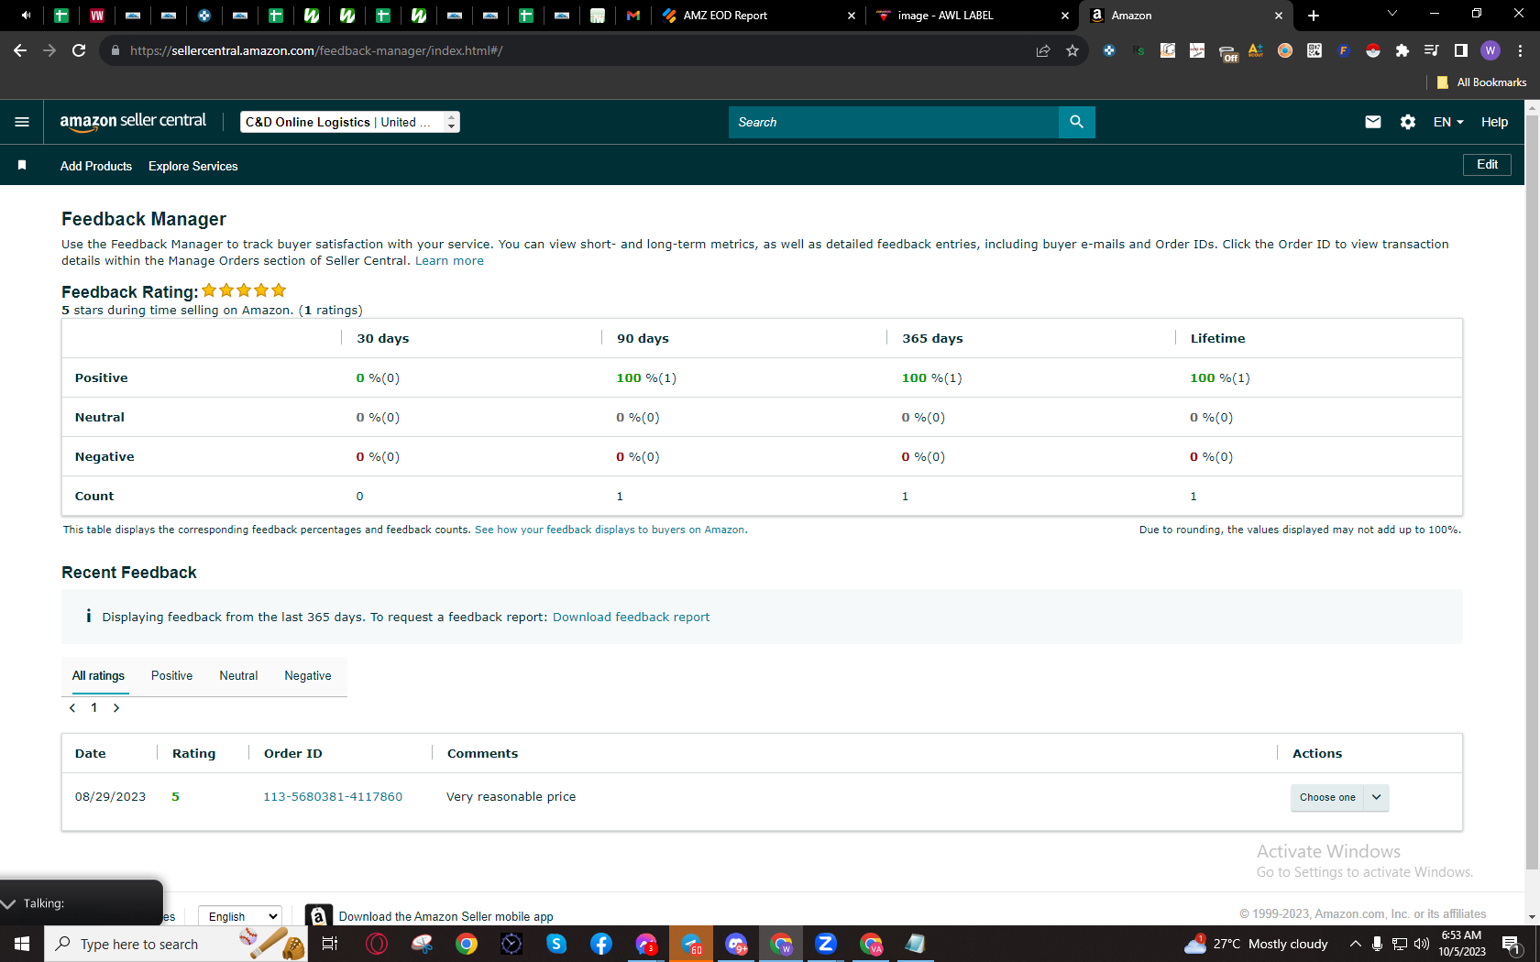Screen dimensions: 1540x962
Task: Open the Seller Central hamburger menu
Action: (22, 122)
